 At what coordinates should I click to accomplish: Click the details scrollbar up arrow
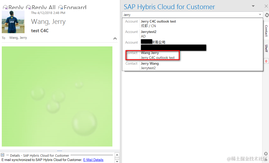pos(117,155)
